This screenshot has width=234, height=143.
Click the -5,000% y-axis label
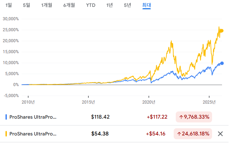coord(11,96)
